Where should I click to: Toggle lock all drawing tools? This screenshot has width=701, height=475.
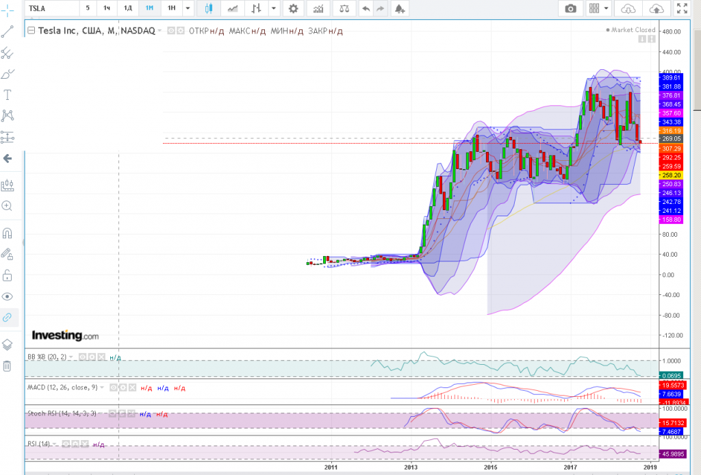pos(8,275)
